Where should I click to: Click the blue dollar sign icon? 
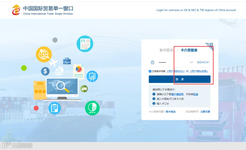(x=45, y=71)
